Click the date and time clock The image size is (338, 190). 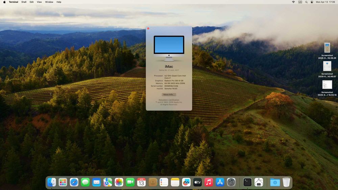coord(325,2)
